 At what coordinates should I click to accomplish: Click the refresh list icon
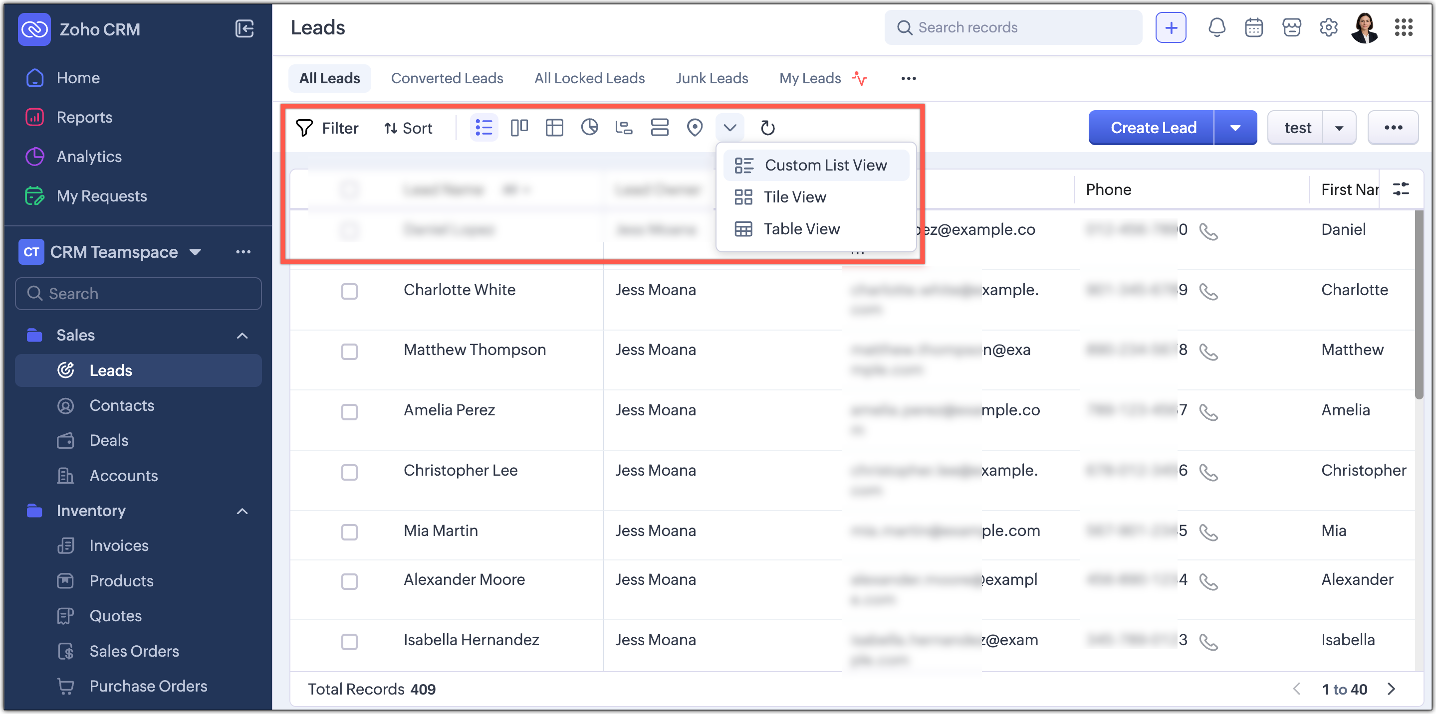pyautogui.click(x=767, y=128)
